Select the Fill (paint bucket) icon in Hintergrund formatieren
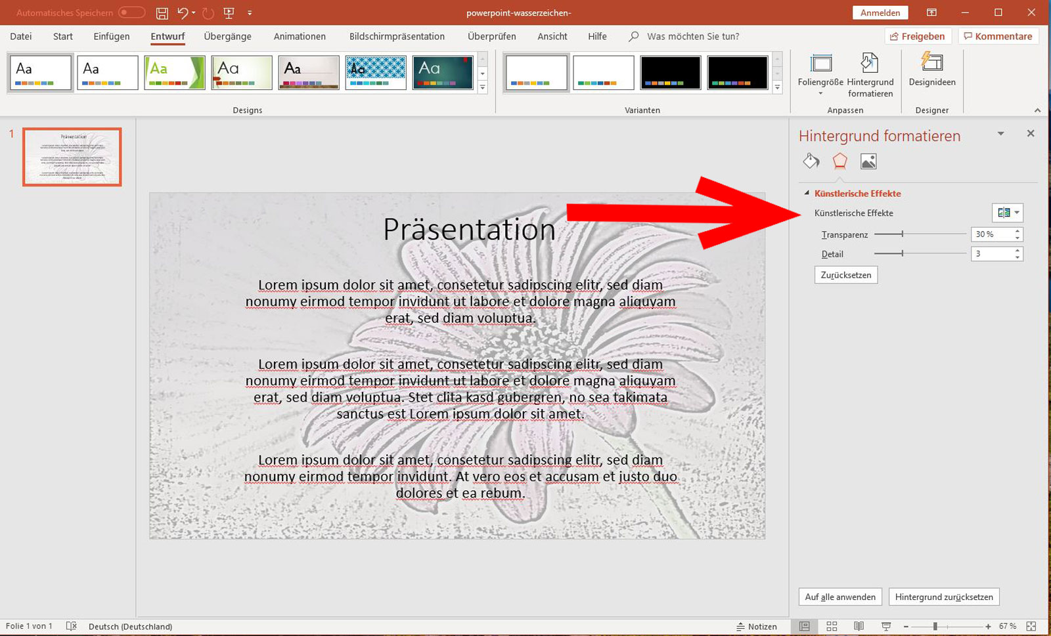 [811, 161]
